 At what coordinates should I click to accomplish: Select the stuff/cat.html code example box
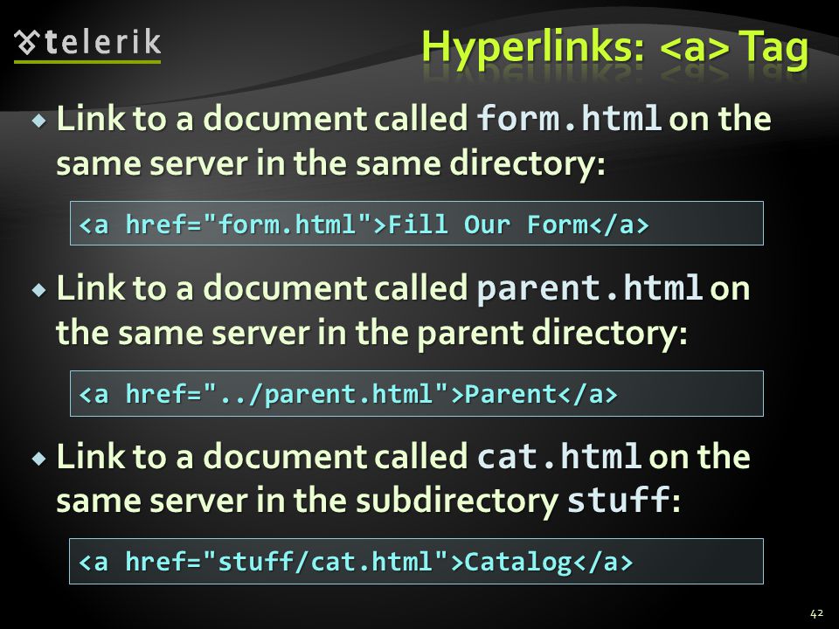pyautogui.click(x=416, y=562)
